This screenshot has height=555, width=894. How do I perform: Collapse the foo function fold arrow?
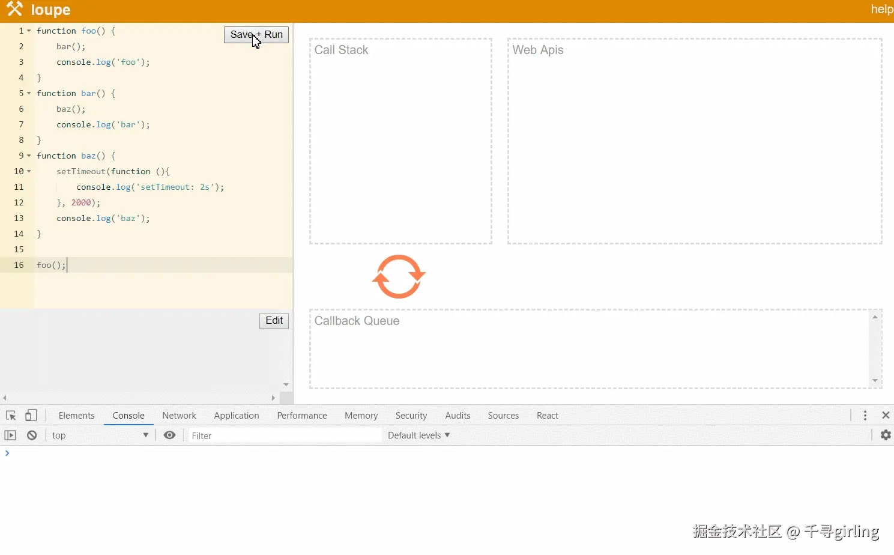coord(29,31)
